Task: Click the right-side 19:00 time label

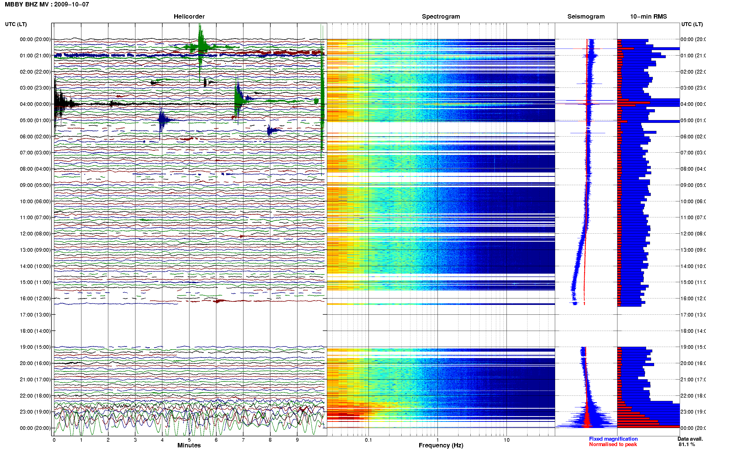Action: tap(693, 347)
